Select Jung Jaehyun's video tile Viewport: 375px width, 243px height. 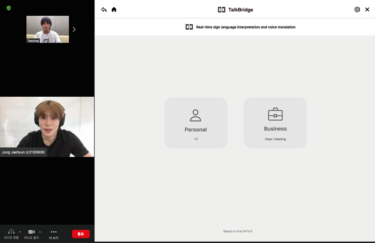pos(47,127)
